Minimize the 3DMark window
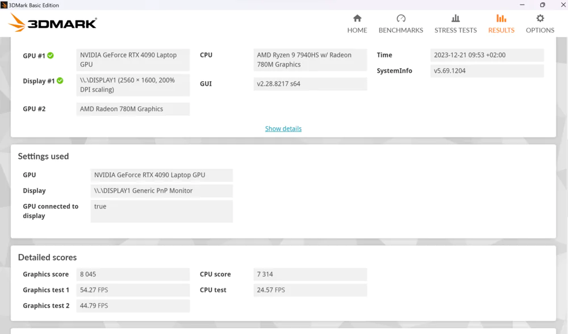568x334 pixels. click(522, 5)
